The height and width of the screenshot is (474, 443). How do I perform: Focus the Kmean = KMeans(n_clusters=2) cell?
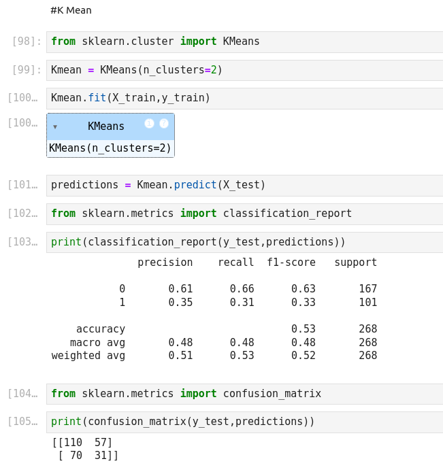(244, 70)
